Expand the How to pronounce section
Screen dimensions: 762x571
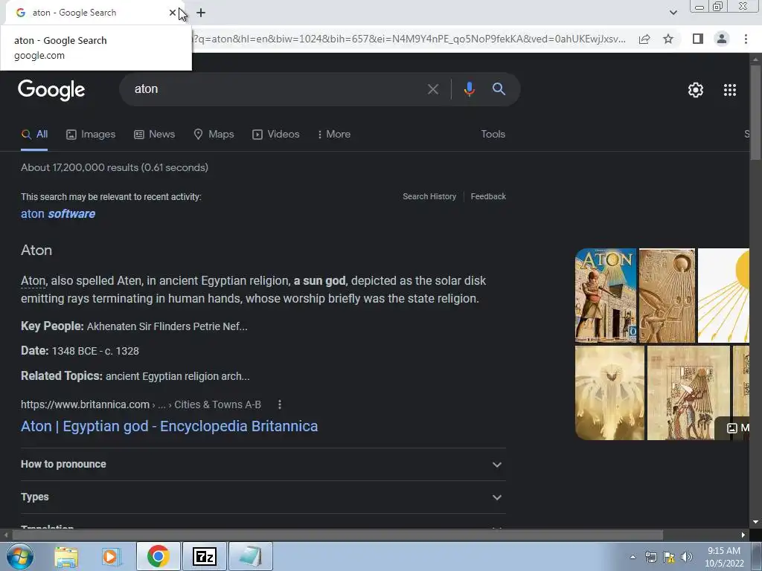pyautogui.click(x=263, y=465)
